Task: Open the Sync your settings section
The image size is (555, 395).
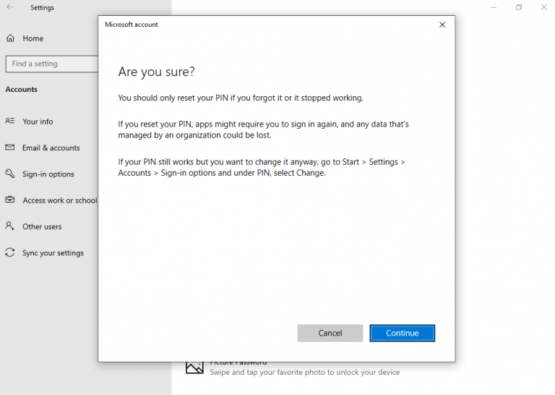Action: [53, 253]
